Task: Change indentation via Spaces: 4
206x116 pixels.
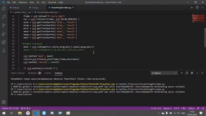Action: tap(167, 108)
